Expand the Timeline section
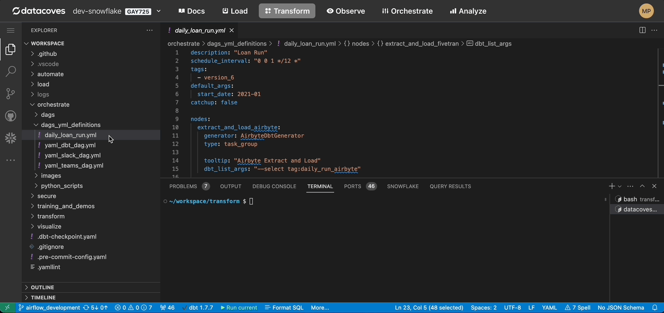This screenshot has width=664, height=313. pyautogui.click(x=91, y=298)
